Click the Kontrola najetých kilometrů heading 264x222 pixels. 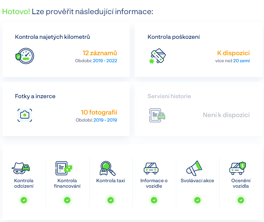pyautogui.click(x=52, y=37)
